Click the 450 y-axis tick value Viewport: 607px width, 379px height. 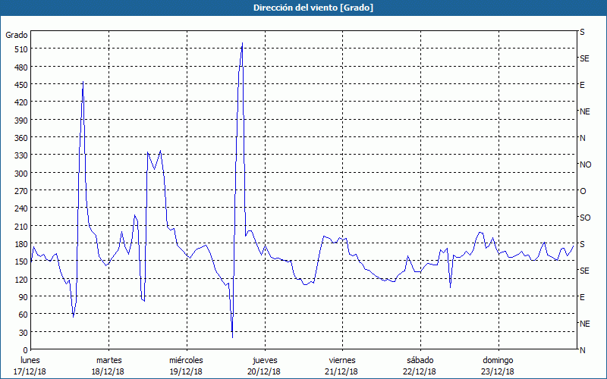coord(21,85)
